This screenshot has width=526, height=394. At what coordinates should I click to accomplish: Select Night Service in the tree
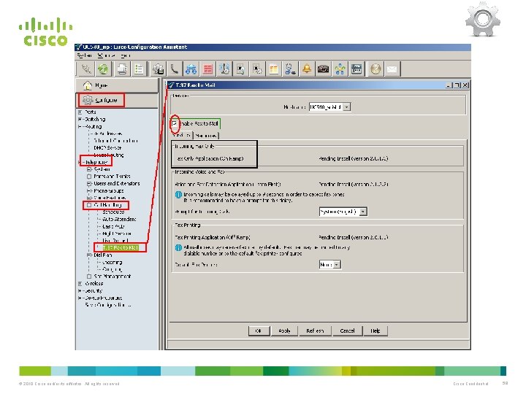(x=117, y=233)
